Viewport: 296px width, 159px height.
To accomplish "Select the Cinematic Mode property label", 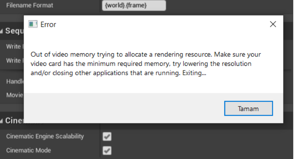I will (x=28, y=150).
